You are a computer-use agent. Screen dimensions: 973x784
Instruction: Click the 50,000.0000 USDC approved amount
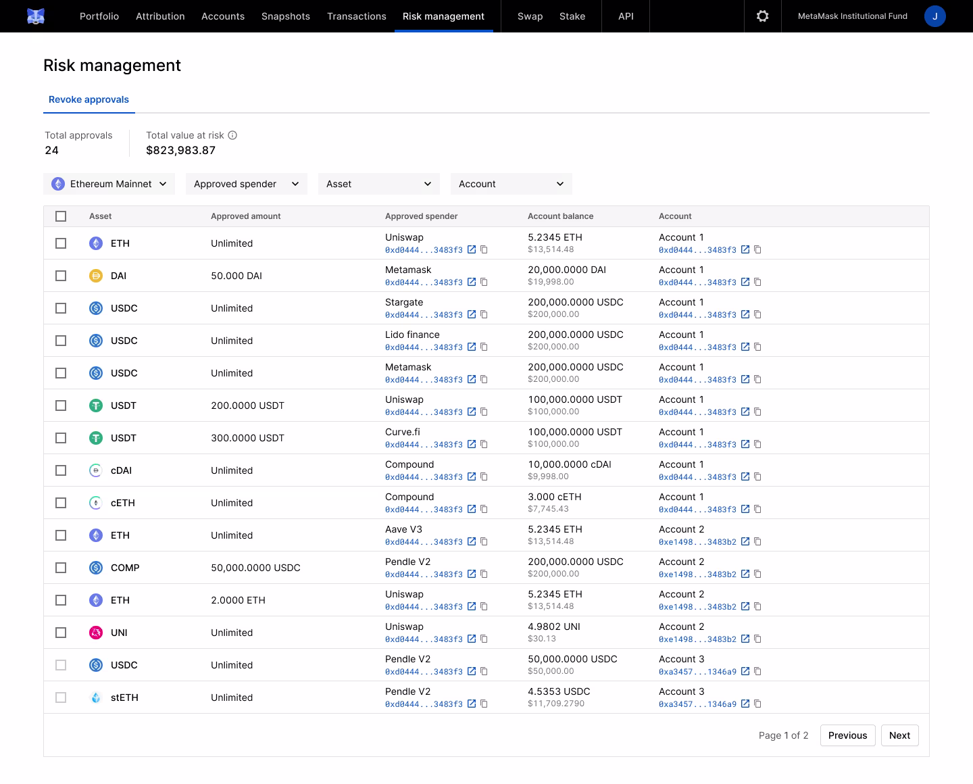(255, 568)
